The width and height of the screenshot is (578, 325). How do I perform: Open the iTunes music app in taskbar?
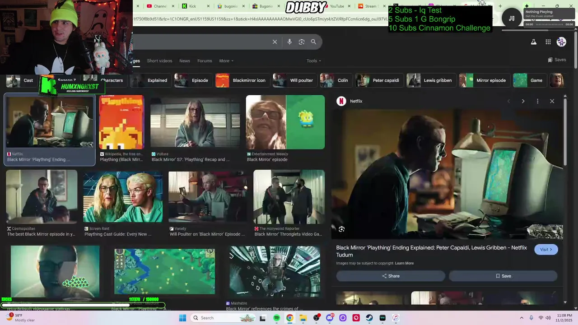coord(396,318)
